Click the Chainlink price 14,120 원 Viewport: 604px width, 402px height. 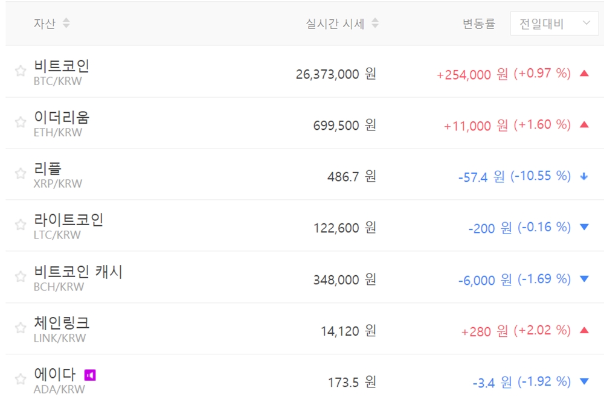[348, 331]
